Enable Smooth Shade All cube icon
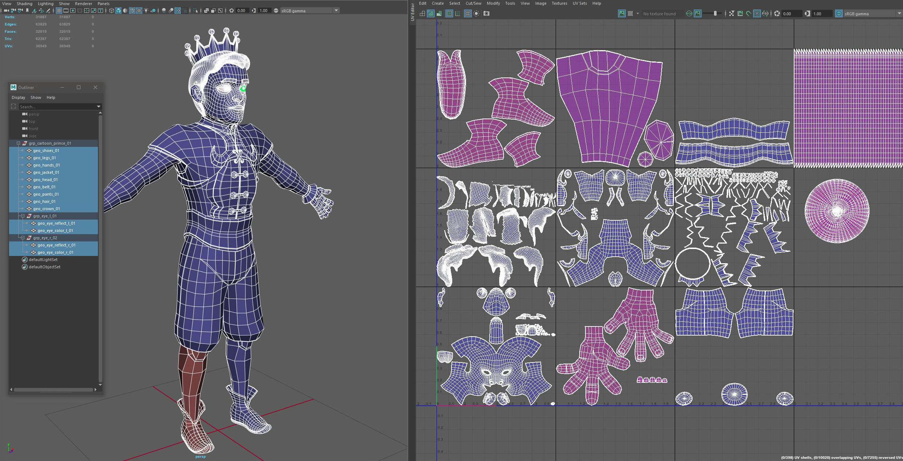Image resolution: width=903 pixels, height=461 pixels. (x=118, y=11)
